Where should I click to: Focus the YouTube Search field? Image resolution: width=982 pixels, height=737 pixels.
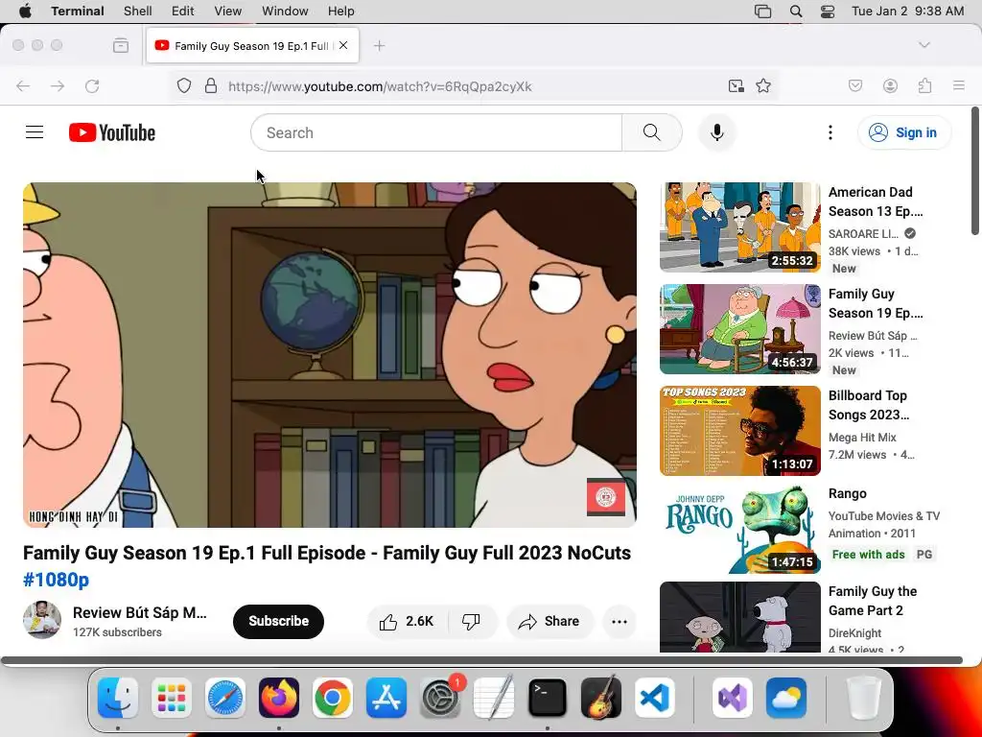[436, 132]
